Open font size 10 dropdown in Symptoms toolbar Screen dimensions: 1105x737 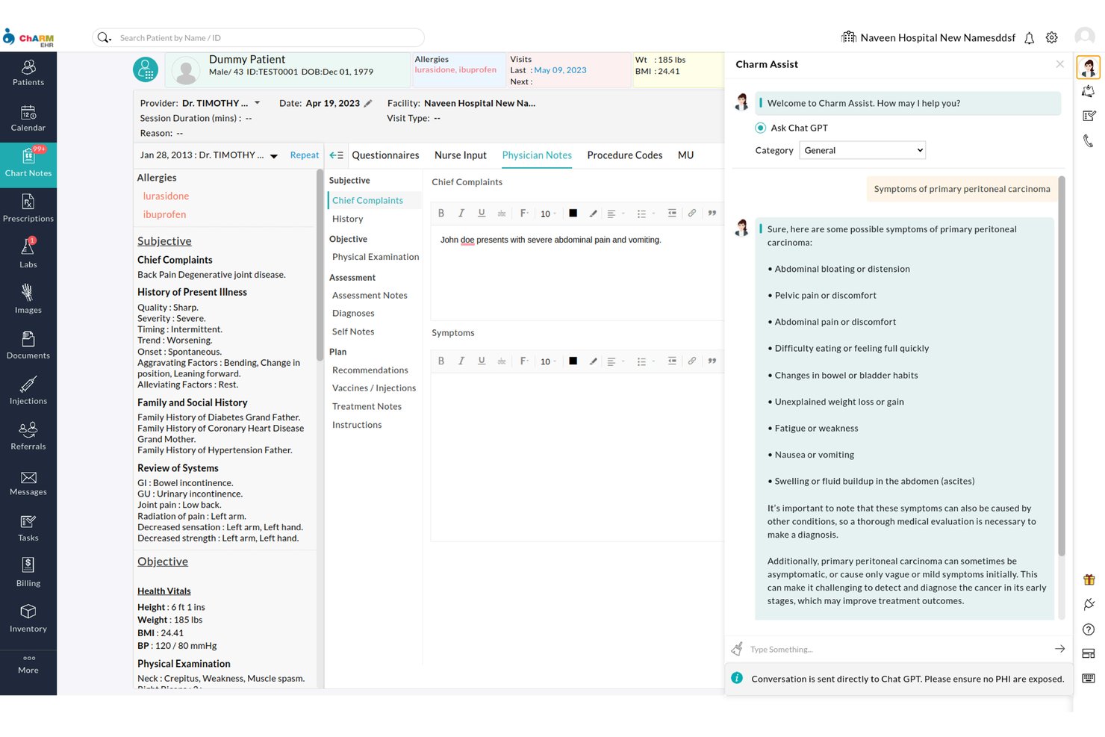(x=549, y=361)
